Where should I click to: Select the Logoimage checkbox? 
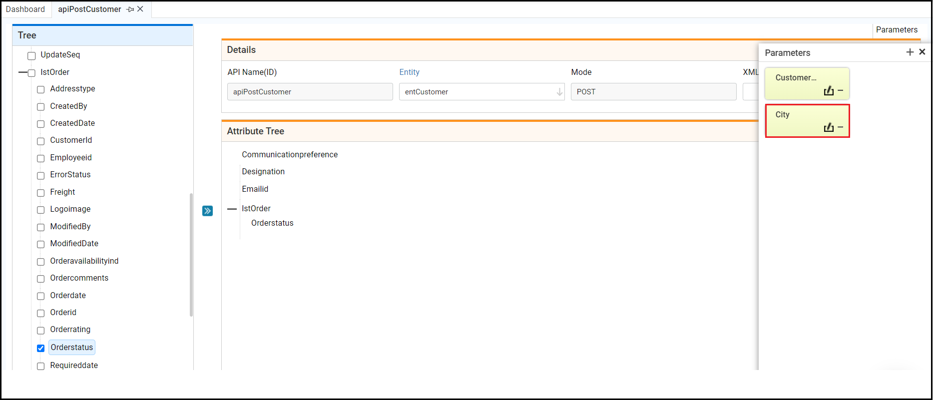41,210
